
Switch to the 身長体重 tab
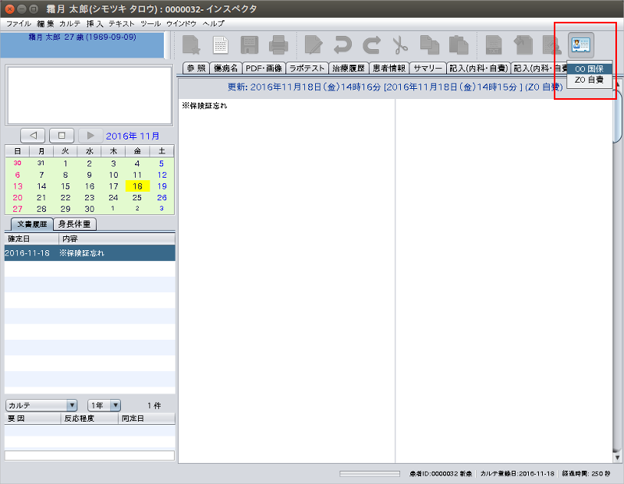point(75,224)
